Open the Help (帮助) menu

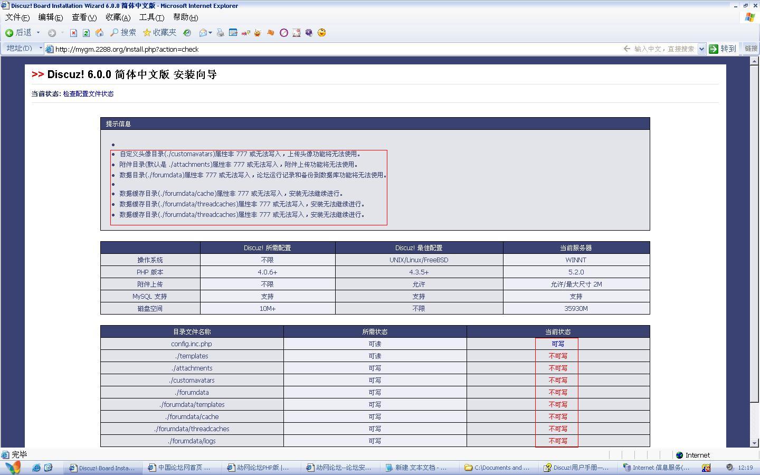pyautogui.click(x=186, y=17)
